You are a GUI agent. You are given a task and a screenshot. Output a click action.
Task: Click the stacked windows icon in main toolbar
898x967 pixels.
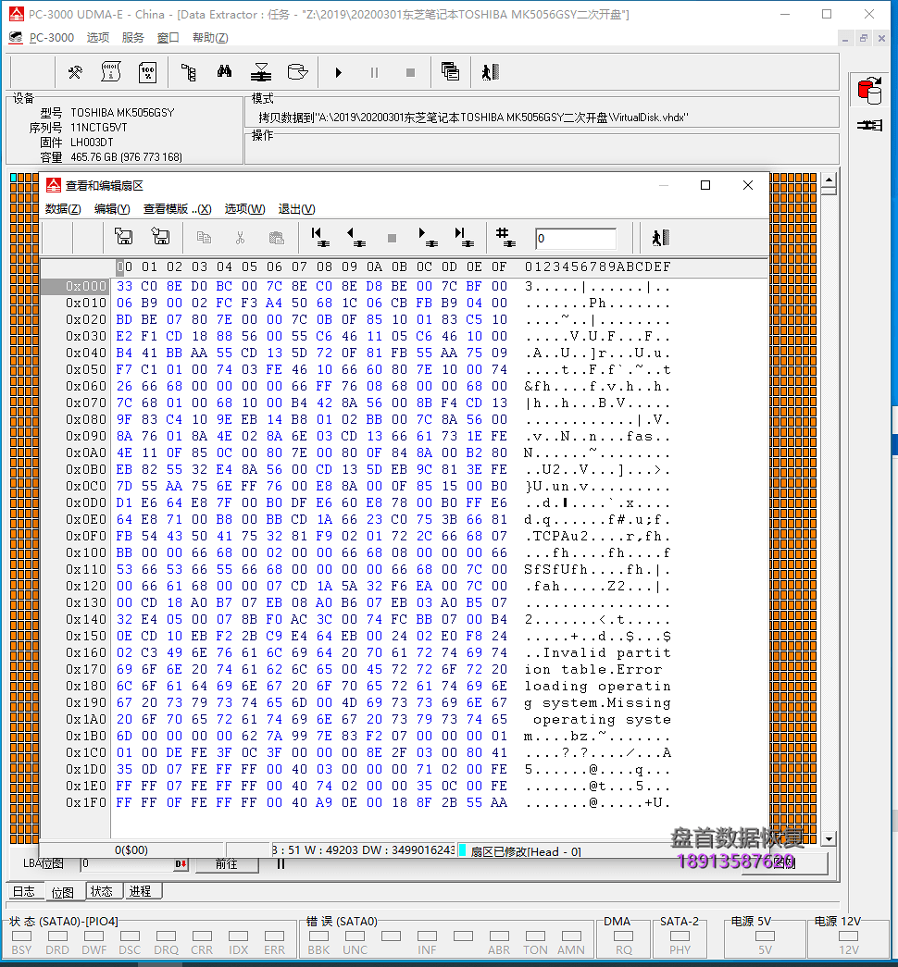click(x=451, y=72)
